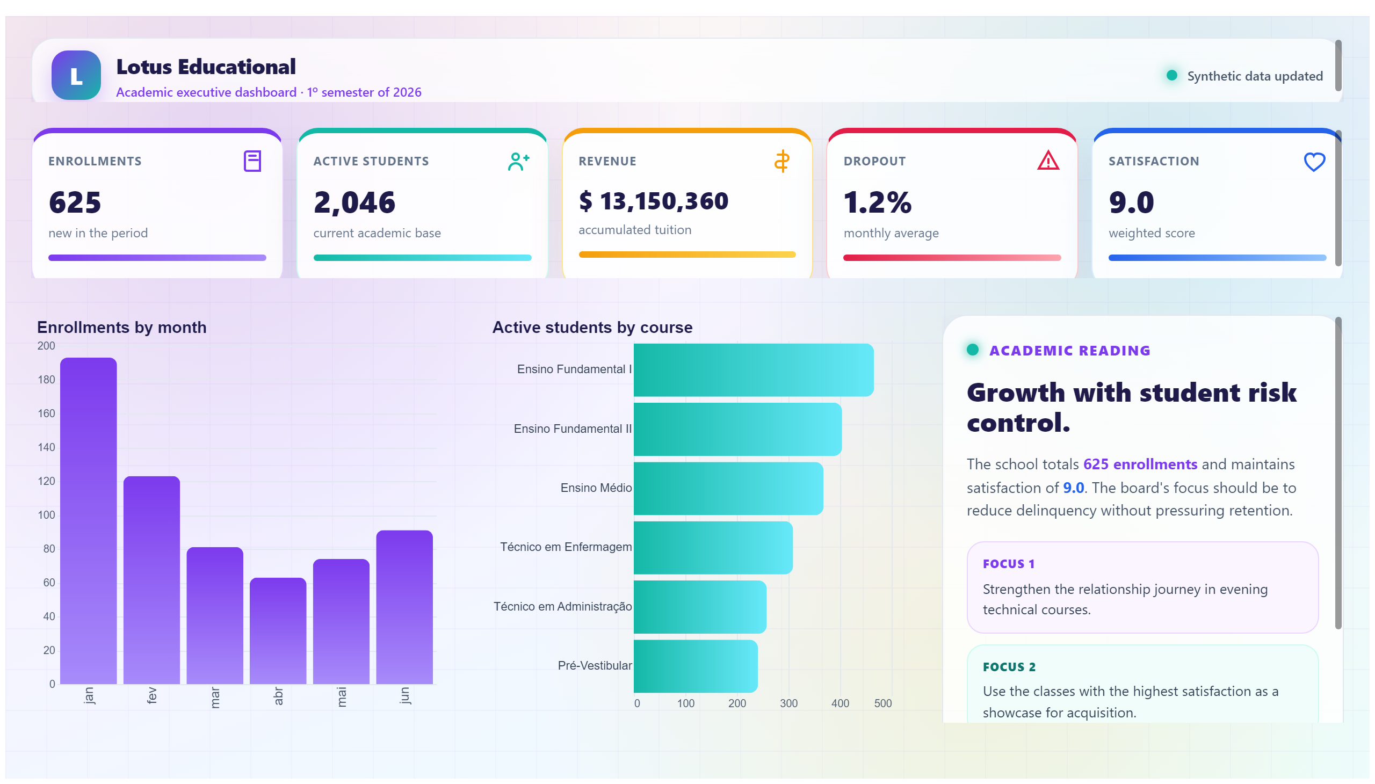Click the teal Active Students progress bar
Viewport: 1375px width, 784px height.
422,257
